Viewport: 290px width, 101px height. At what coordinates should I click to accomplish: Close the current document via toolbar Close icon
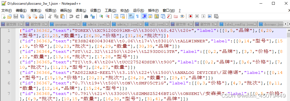(29, 16)
